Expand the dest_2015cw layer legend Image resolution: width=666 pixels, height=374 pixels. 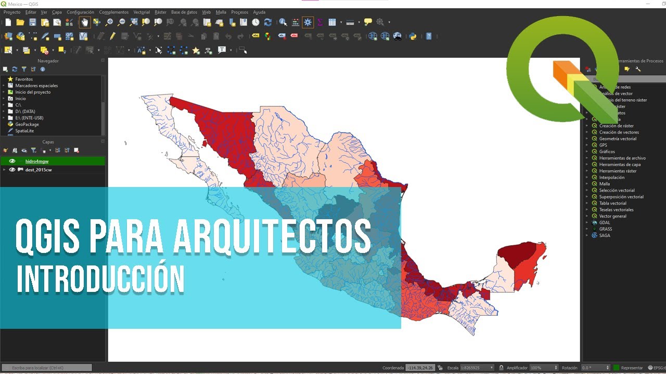pyautogui.click(x=4, y=169)
